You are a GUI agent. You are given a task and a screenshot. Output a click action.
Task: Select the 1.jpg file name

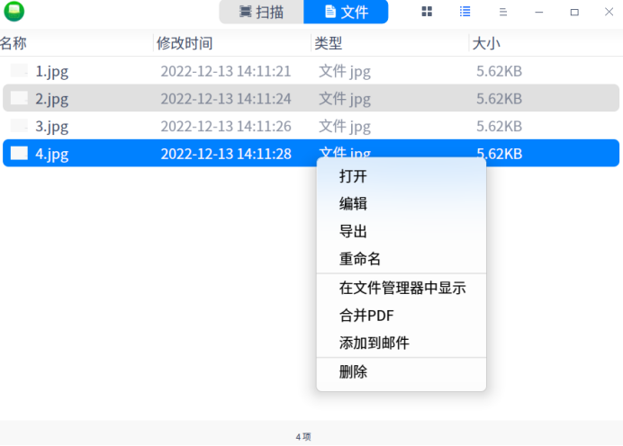pos(51,71)
